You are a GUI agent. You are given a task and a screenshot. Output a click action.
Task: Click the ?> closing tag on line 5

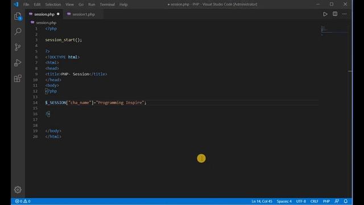pos(48,51)
